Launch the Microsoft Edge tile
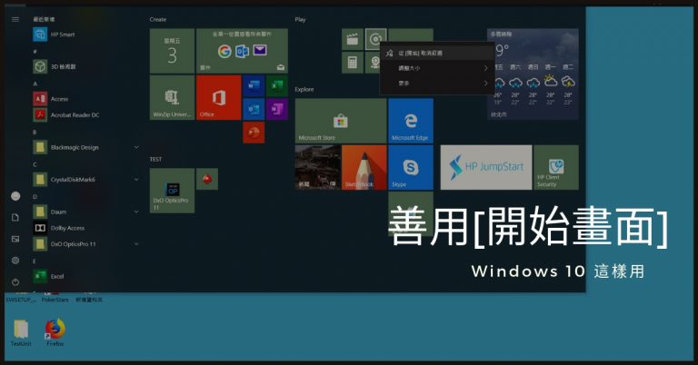Viewport: 698px width, 365px height. pos(411,121)
